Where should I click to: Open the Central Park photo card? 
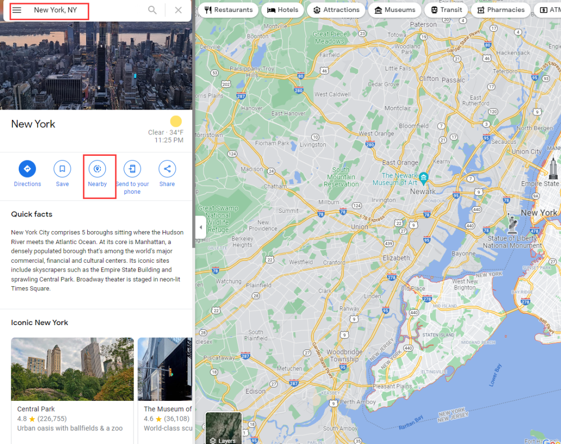(x=72, y=369)
